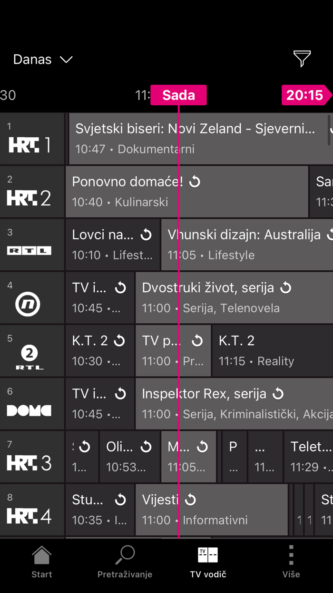Screen dimensions: 333x593
Task: Select the DOMA channel logo
Action: tap(29, 410)
